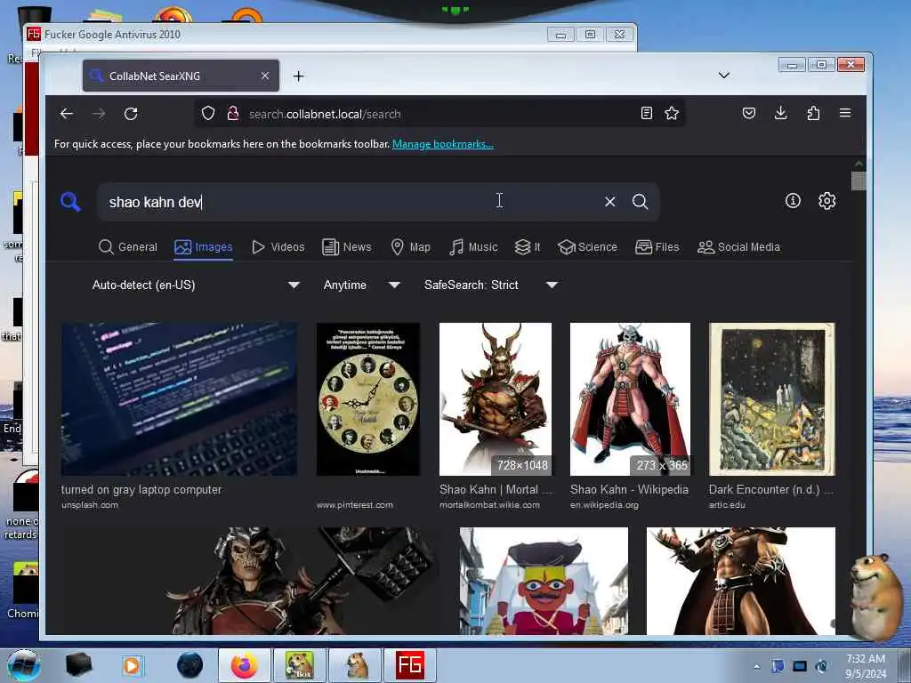Click Fucker Google Antivirus 2010 window title
The height and width of the screenshot is (683, 911).
112,35
